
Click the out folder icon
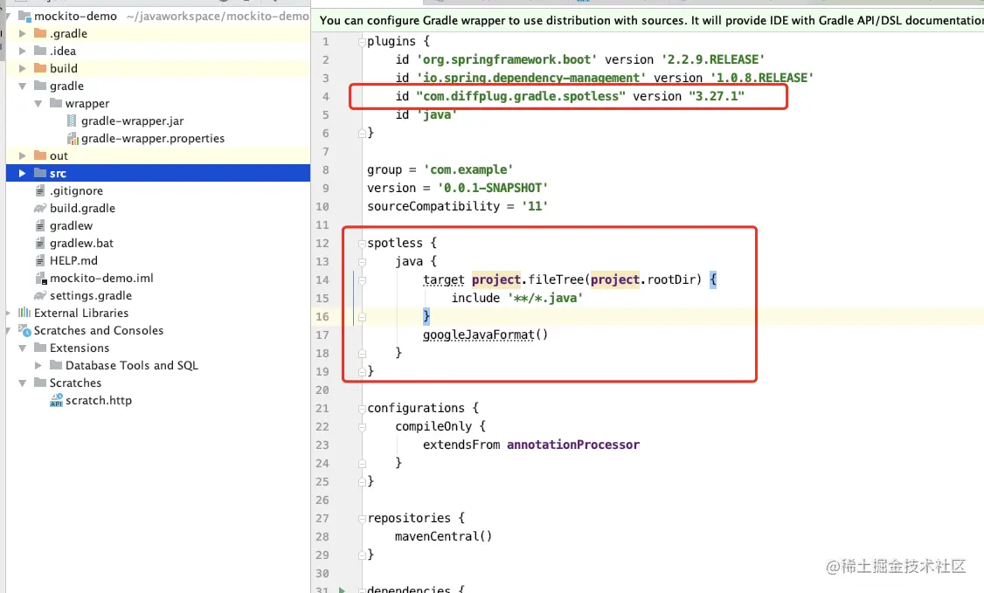click(40, 155)
